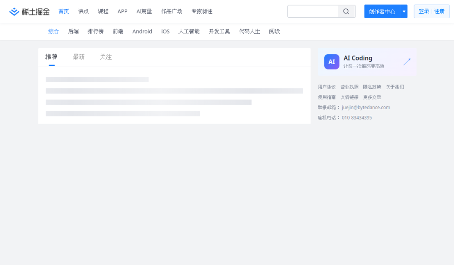Select the 人工智能 category

189,31
